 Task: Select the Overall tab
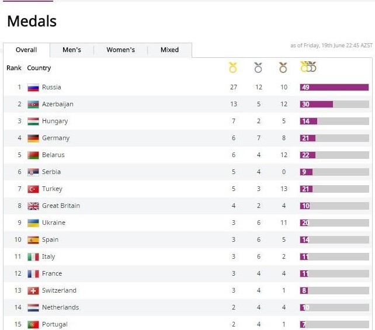(x=26, y=50)
